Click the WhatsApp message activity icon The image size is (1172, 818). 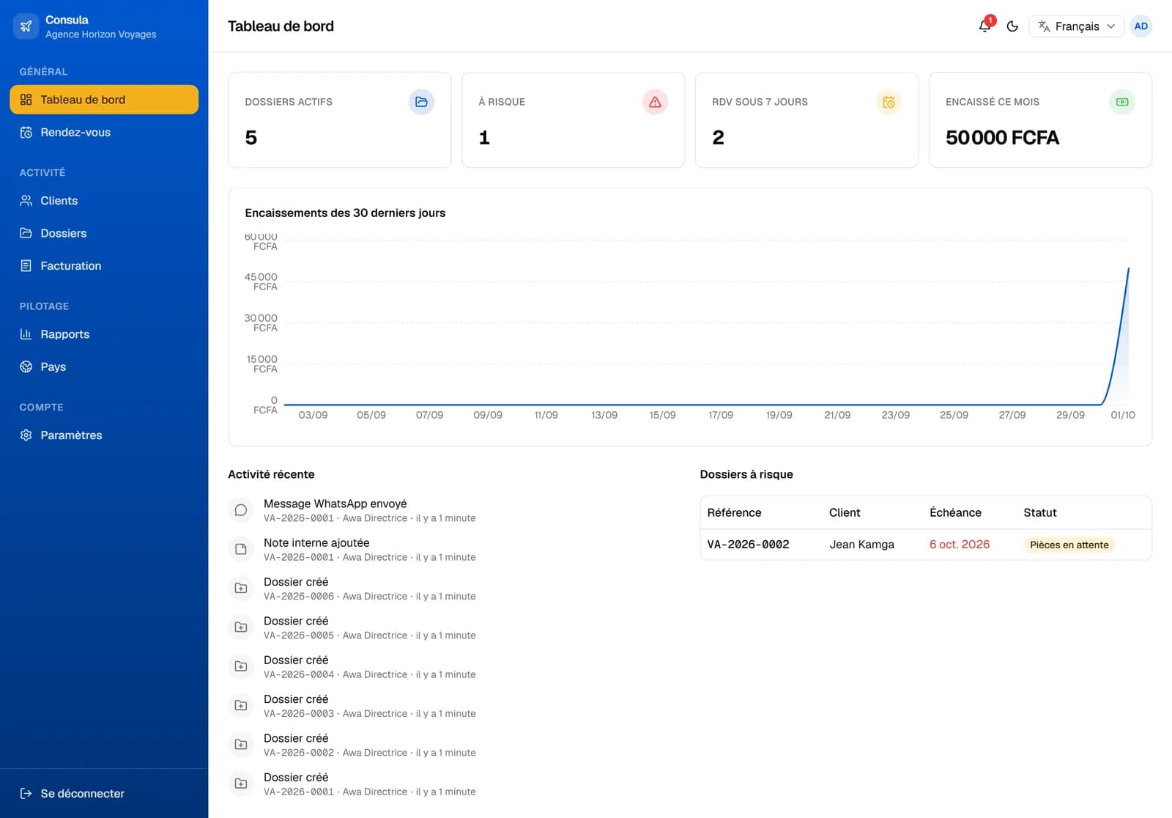coord(240,510)
